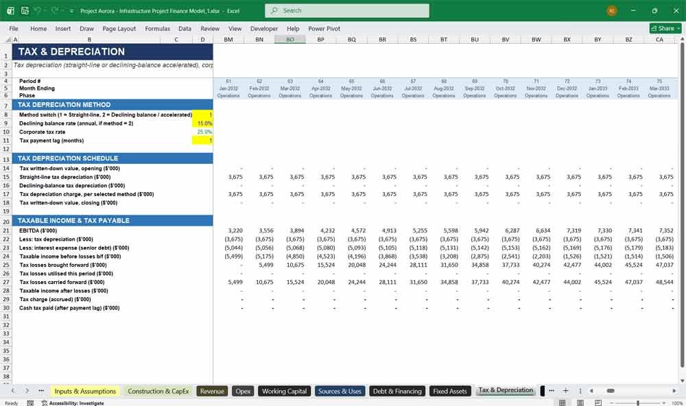
Task: Switch to Inputs & Assumptions sheet
Action: (x=85, y=391)
